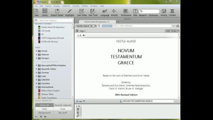This screenshot has width=213, height=120.
Task: Click the Amplify toolbar icon
Action: [114, 12]
